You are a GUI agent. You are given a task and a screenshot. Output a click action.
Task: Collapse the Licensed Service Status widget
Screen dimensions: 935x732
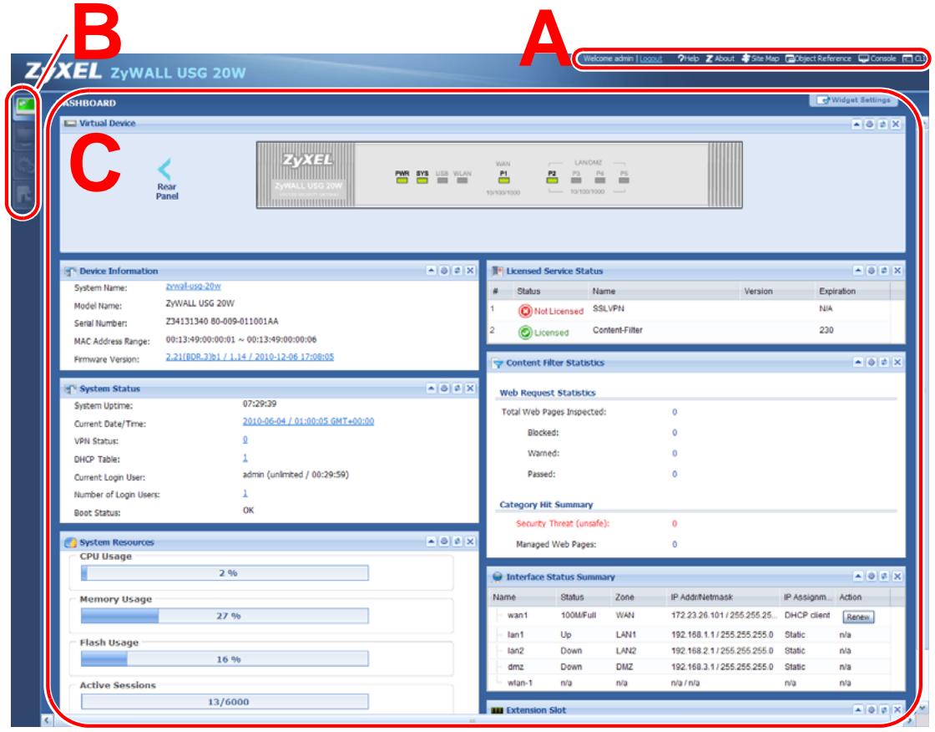(x=858, y=271)
